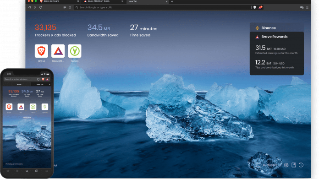
Task: Close the Brave Software tab
Action: (78, 1)
